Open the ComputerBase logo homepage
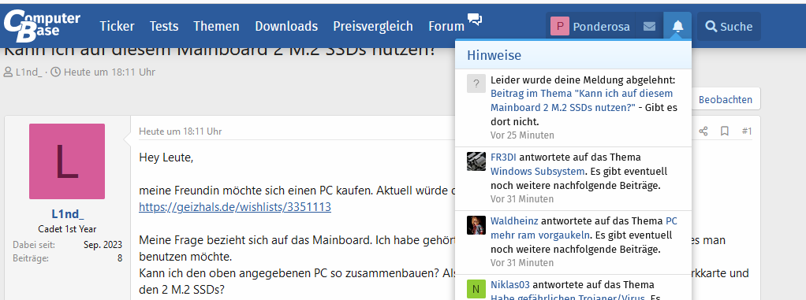This screenshot has height=300, width=806. 42,26
